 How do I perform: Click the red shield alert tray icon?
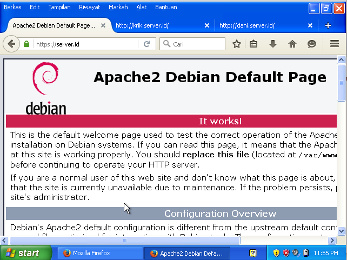tap(286, 252)
